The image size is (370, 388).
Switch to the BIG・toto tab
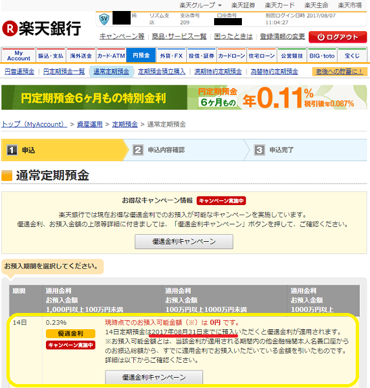click(322, 56)
